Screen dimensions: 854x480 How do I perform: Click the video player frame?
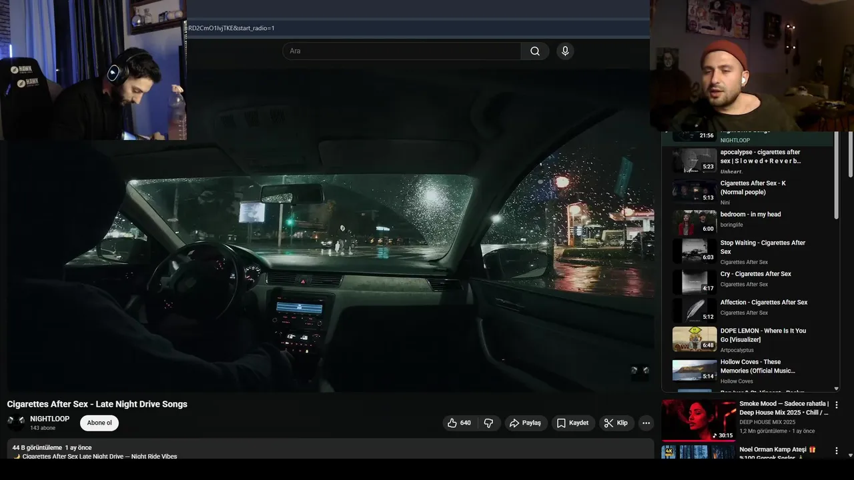coord(330,230)
